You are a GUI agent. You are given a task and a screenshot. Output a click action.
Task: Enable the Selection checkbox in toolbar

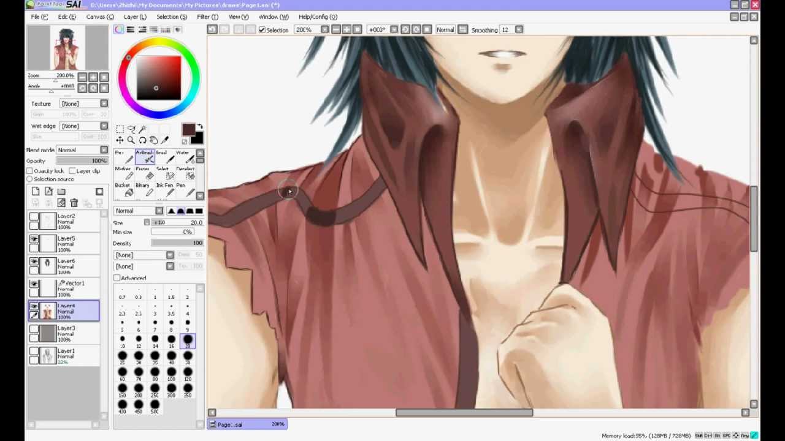pos(262,29)
